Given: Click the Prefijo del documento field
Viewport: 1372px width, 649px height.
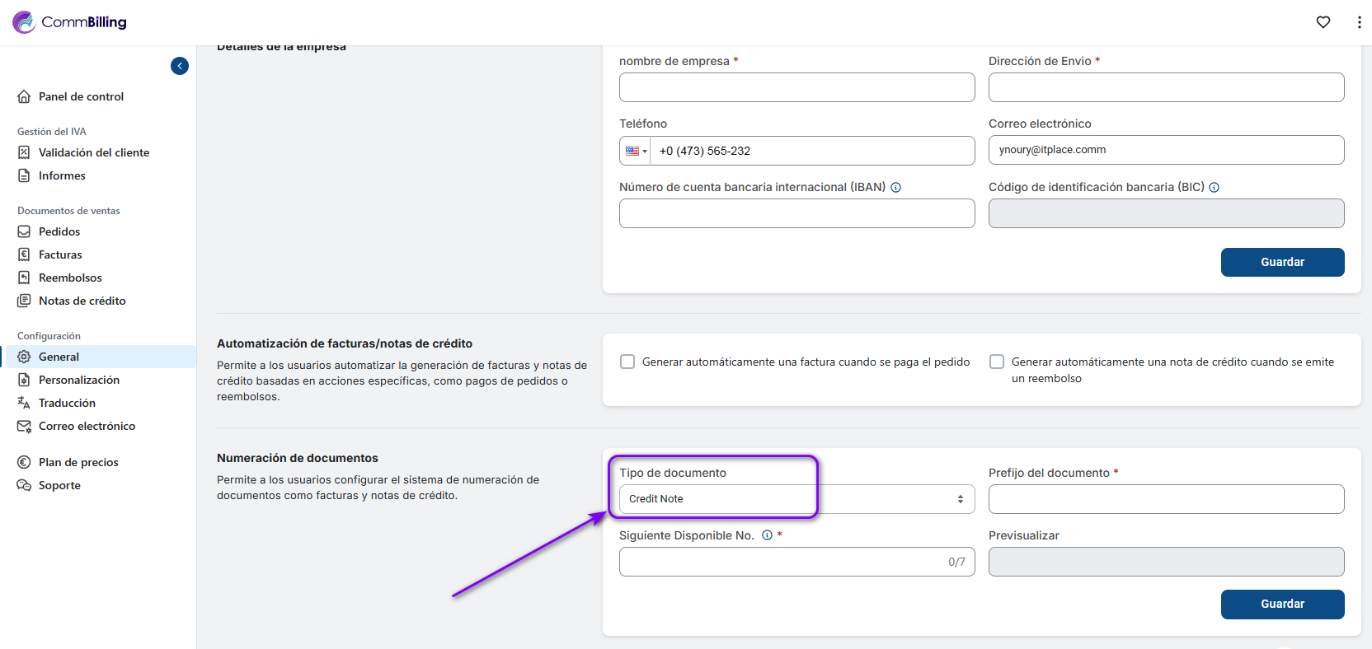Looking at the screenshot, I should [1166, 499].
